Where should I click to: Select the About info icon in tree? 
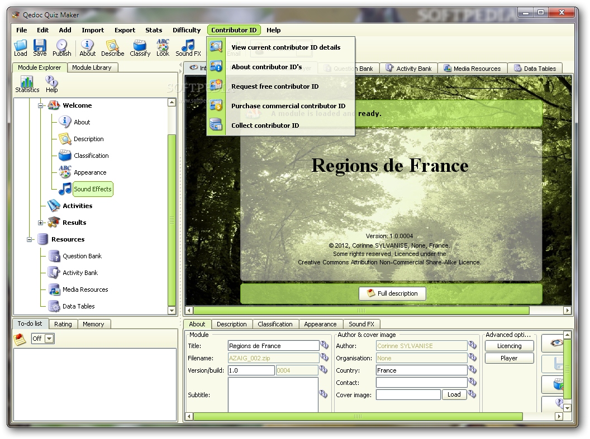(65, 122)
